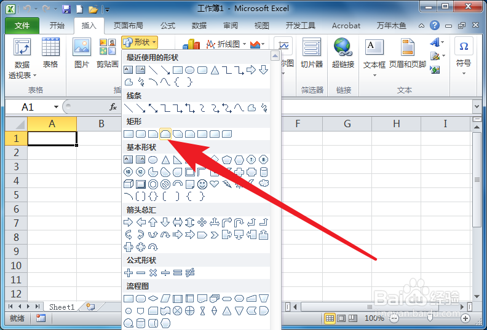Open the 文件 File tab

click(22, 25)
